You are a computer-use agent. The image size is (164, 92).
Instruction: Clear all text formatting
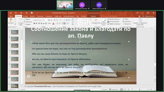point(54,20)
